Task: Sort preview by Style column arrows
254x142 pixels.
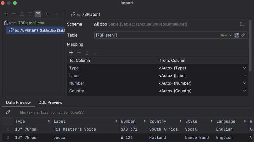Action: 212,121
